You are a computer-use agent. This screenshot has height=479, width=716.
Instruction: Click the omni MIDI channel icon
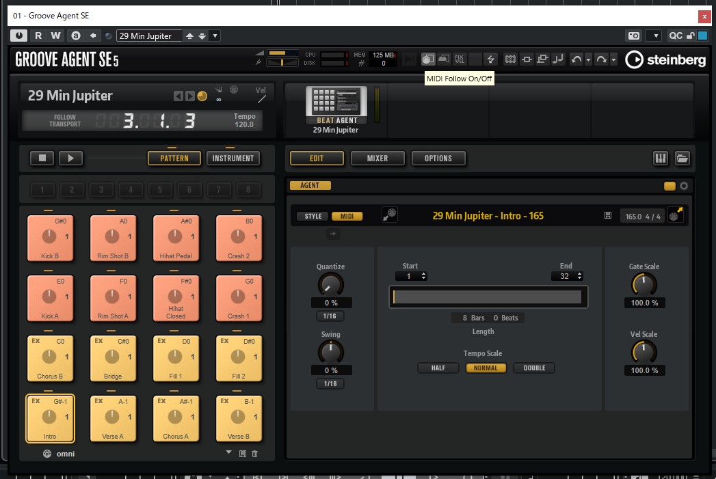tap(47, 454)
